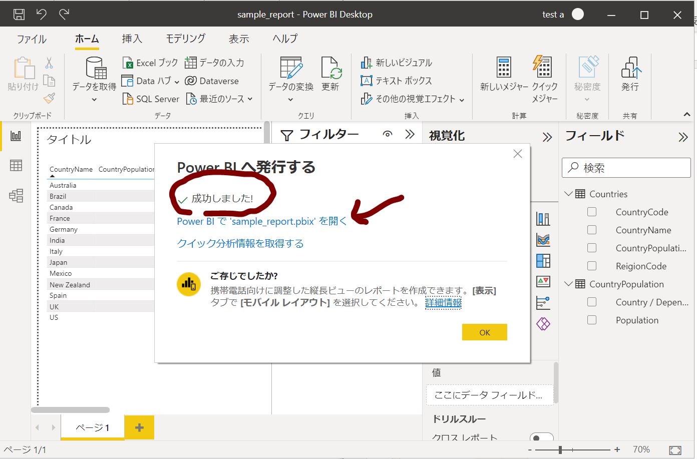Select the ホーム ribbon tab
Image resolution: width=697 pixels, height=459 pixels.
[x=87, y=39]
